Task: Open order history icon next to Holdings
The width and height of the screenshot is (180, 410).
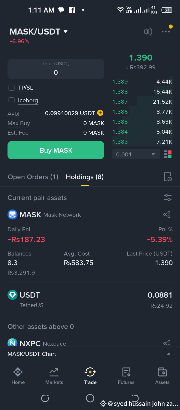Action: pyautogui.click(x=167, y=177)
